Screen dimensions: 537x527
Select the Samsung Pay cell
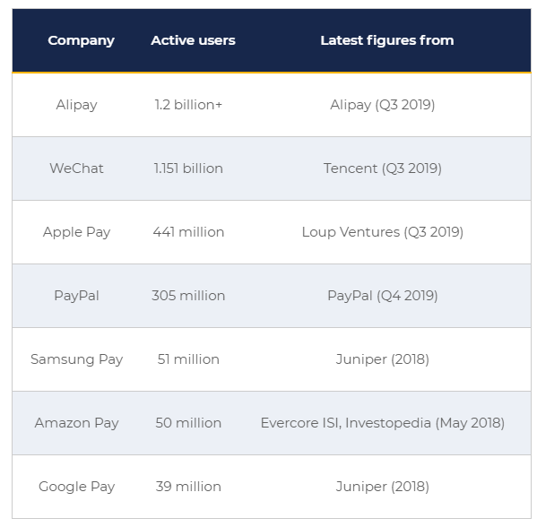(x=76, y=359)
